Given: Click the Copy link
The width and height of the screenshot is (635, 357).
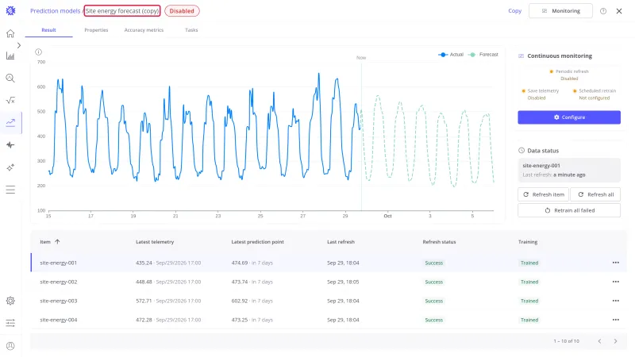Looking at the screenshot, I should click(514, 11).
